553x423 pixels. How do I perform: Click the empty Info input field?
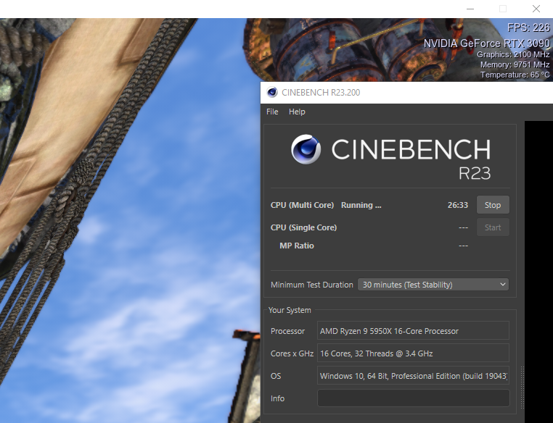pos(413,398)
